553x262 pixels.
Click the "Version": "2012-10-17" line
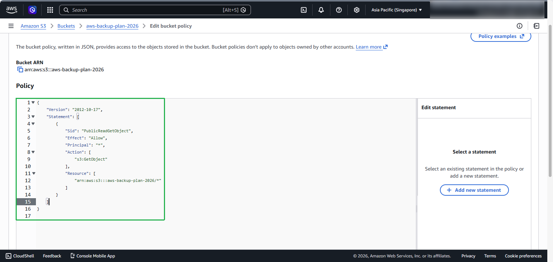74,110
